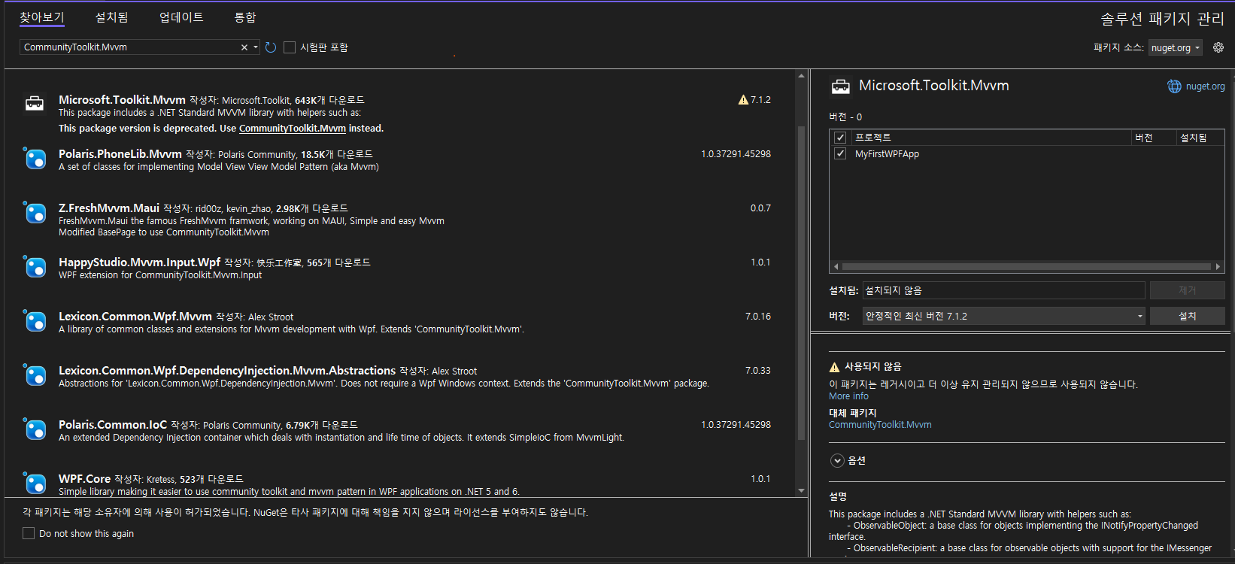Screen dimensions: 1235x564
Task: Click version 7.0.16 of Lexicon.Common.Wpf.Mvvm
Action: click(x=757, y=317)
